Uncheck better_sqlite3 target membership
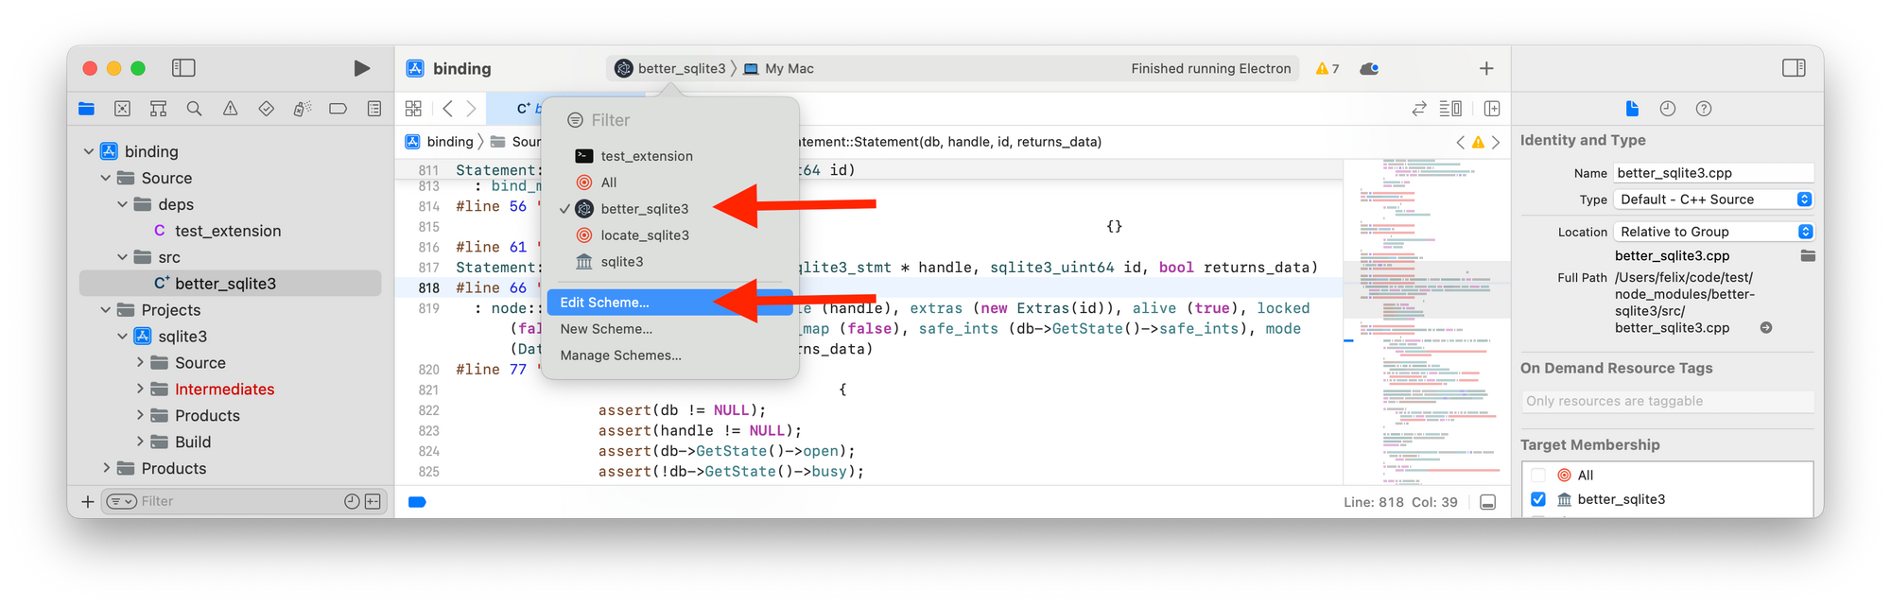This screenshot has width=1891, height=607. [x=1537, y=499]
